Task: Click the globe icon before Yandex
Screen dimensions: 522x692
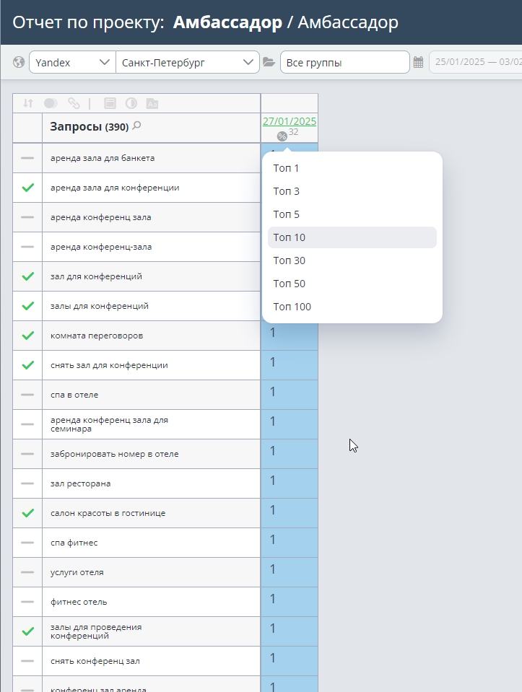Action: pyautogui.click(x=19, y=62)
